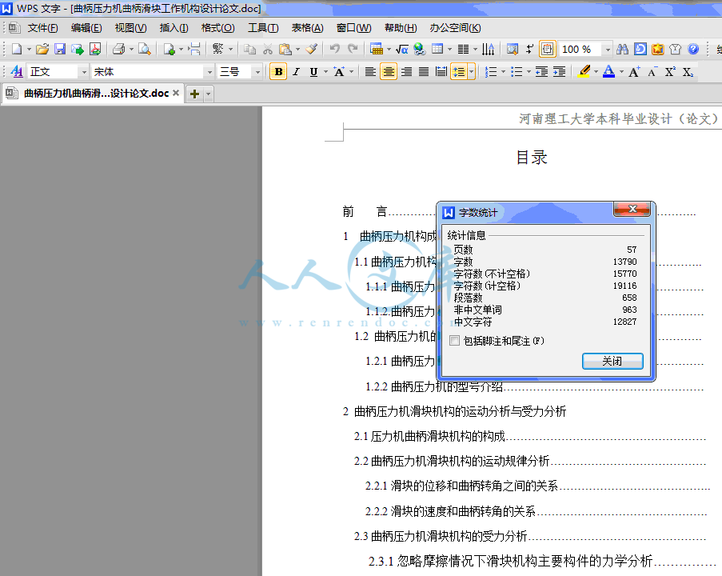Image resolution: width=722 pixels, height=576 pixels.
Task: Create a new blank document
Action: tap(17, 49)
